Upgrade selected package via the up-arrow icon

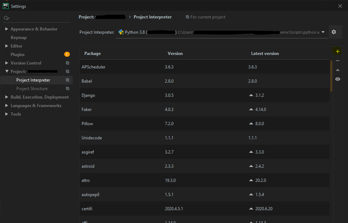[x=337, y=70]
